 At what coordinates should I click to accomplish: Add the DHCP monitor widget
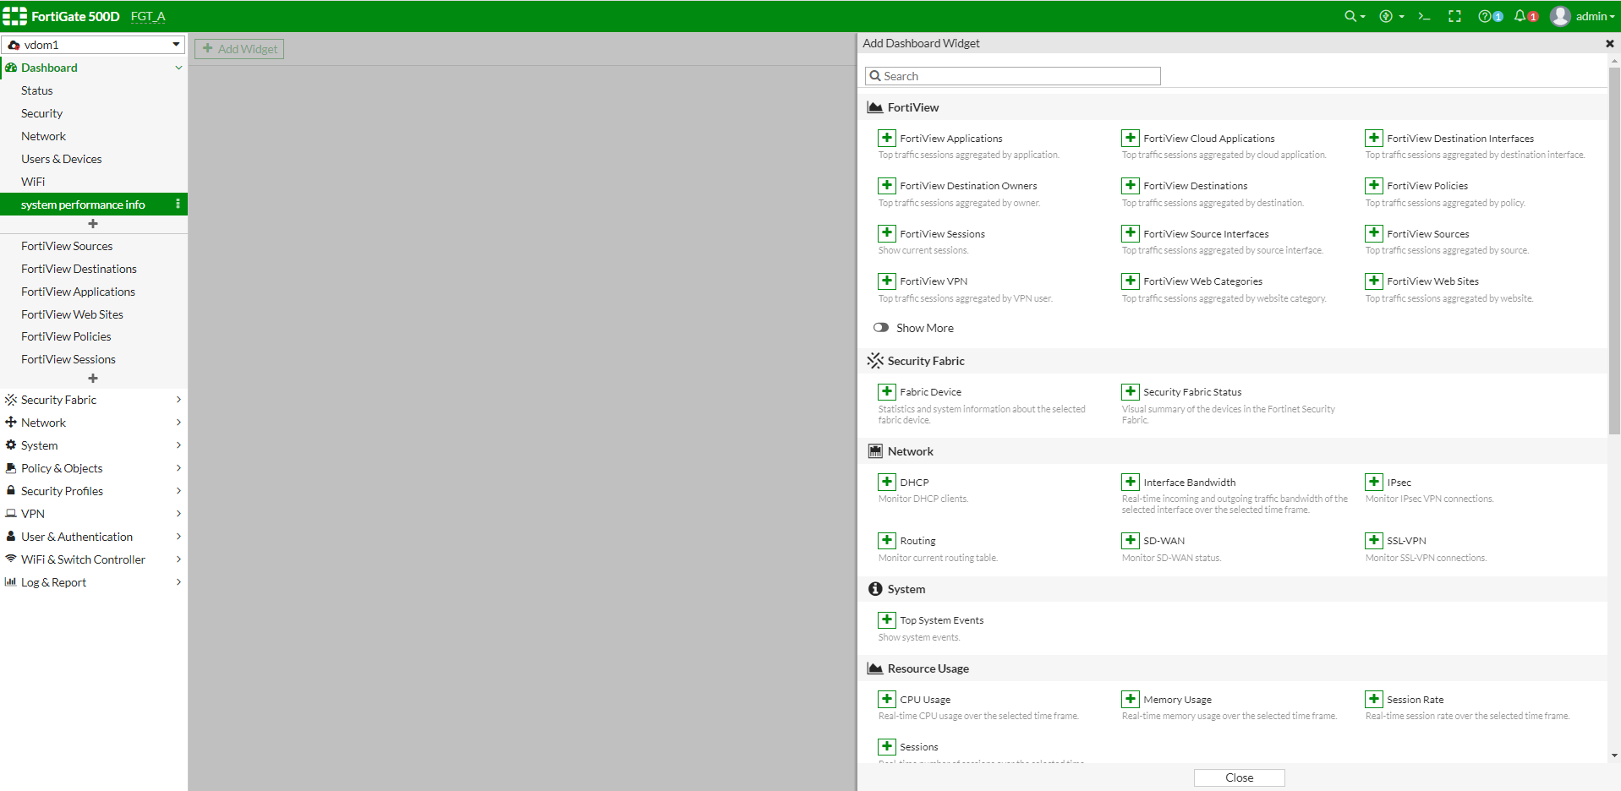(886, 482)
